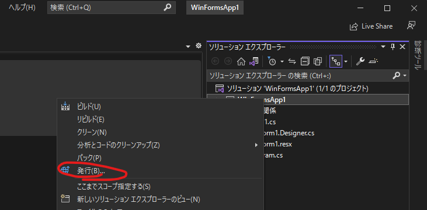The width and height of the screenshot is (427, 210).
Task: Open properties with the wrench icon
Action: click(360, 61)
